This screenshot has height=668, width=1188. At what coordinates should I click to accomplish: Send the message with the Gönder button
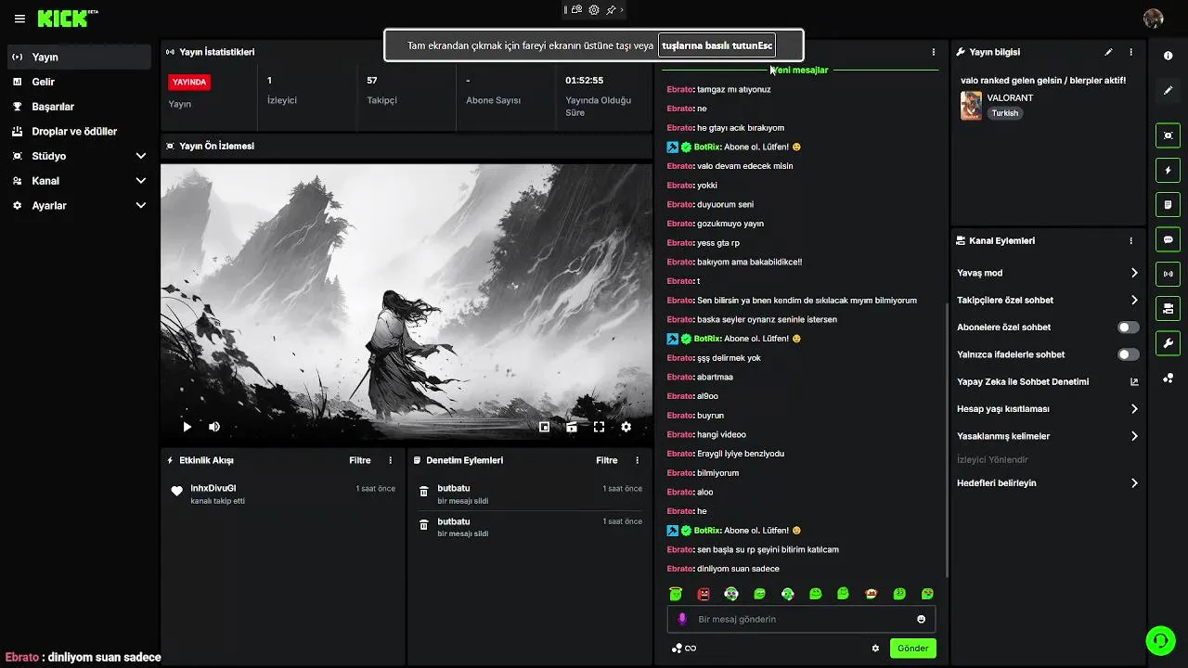912,649
